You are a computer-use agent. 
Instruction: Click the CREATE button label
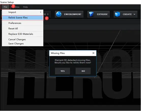click(127, 14)
